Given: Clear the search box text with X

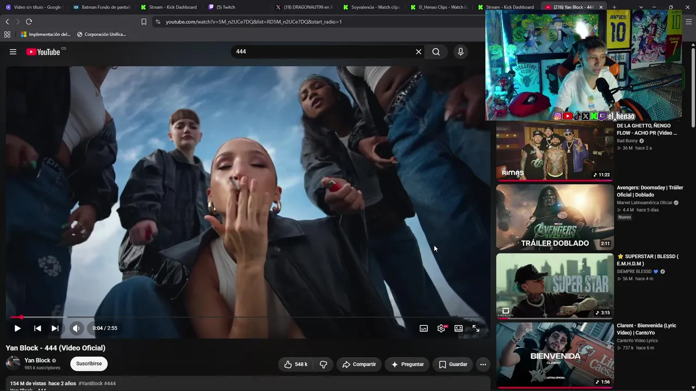Looking at the screenshot, I should tap(419, 52).
